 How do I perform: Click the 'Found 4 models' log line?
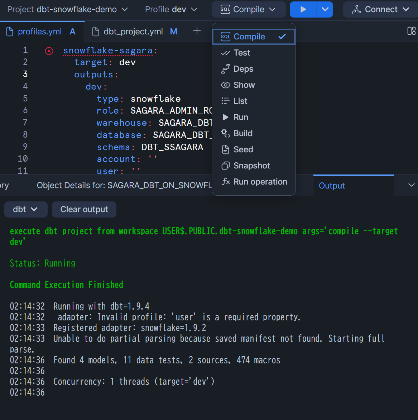coord(145,360)
